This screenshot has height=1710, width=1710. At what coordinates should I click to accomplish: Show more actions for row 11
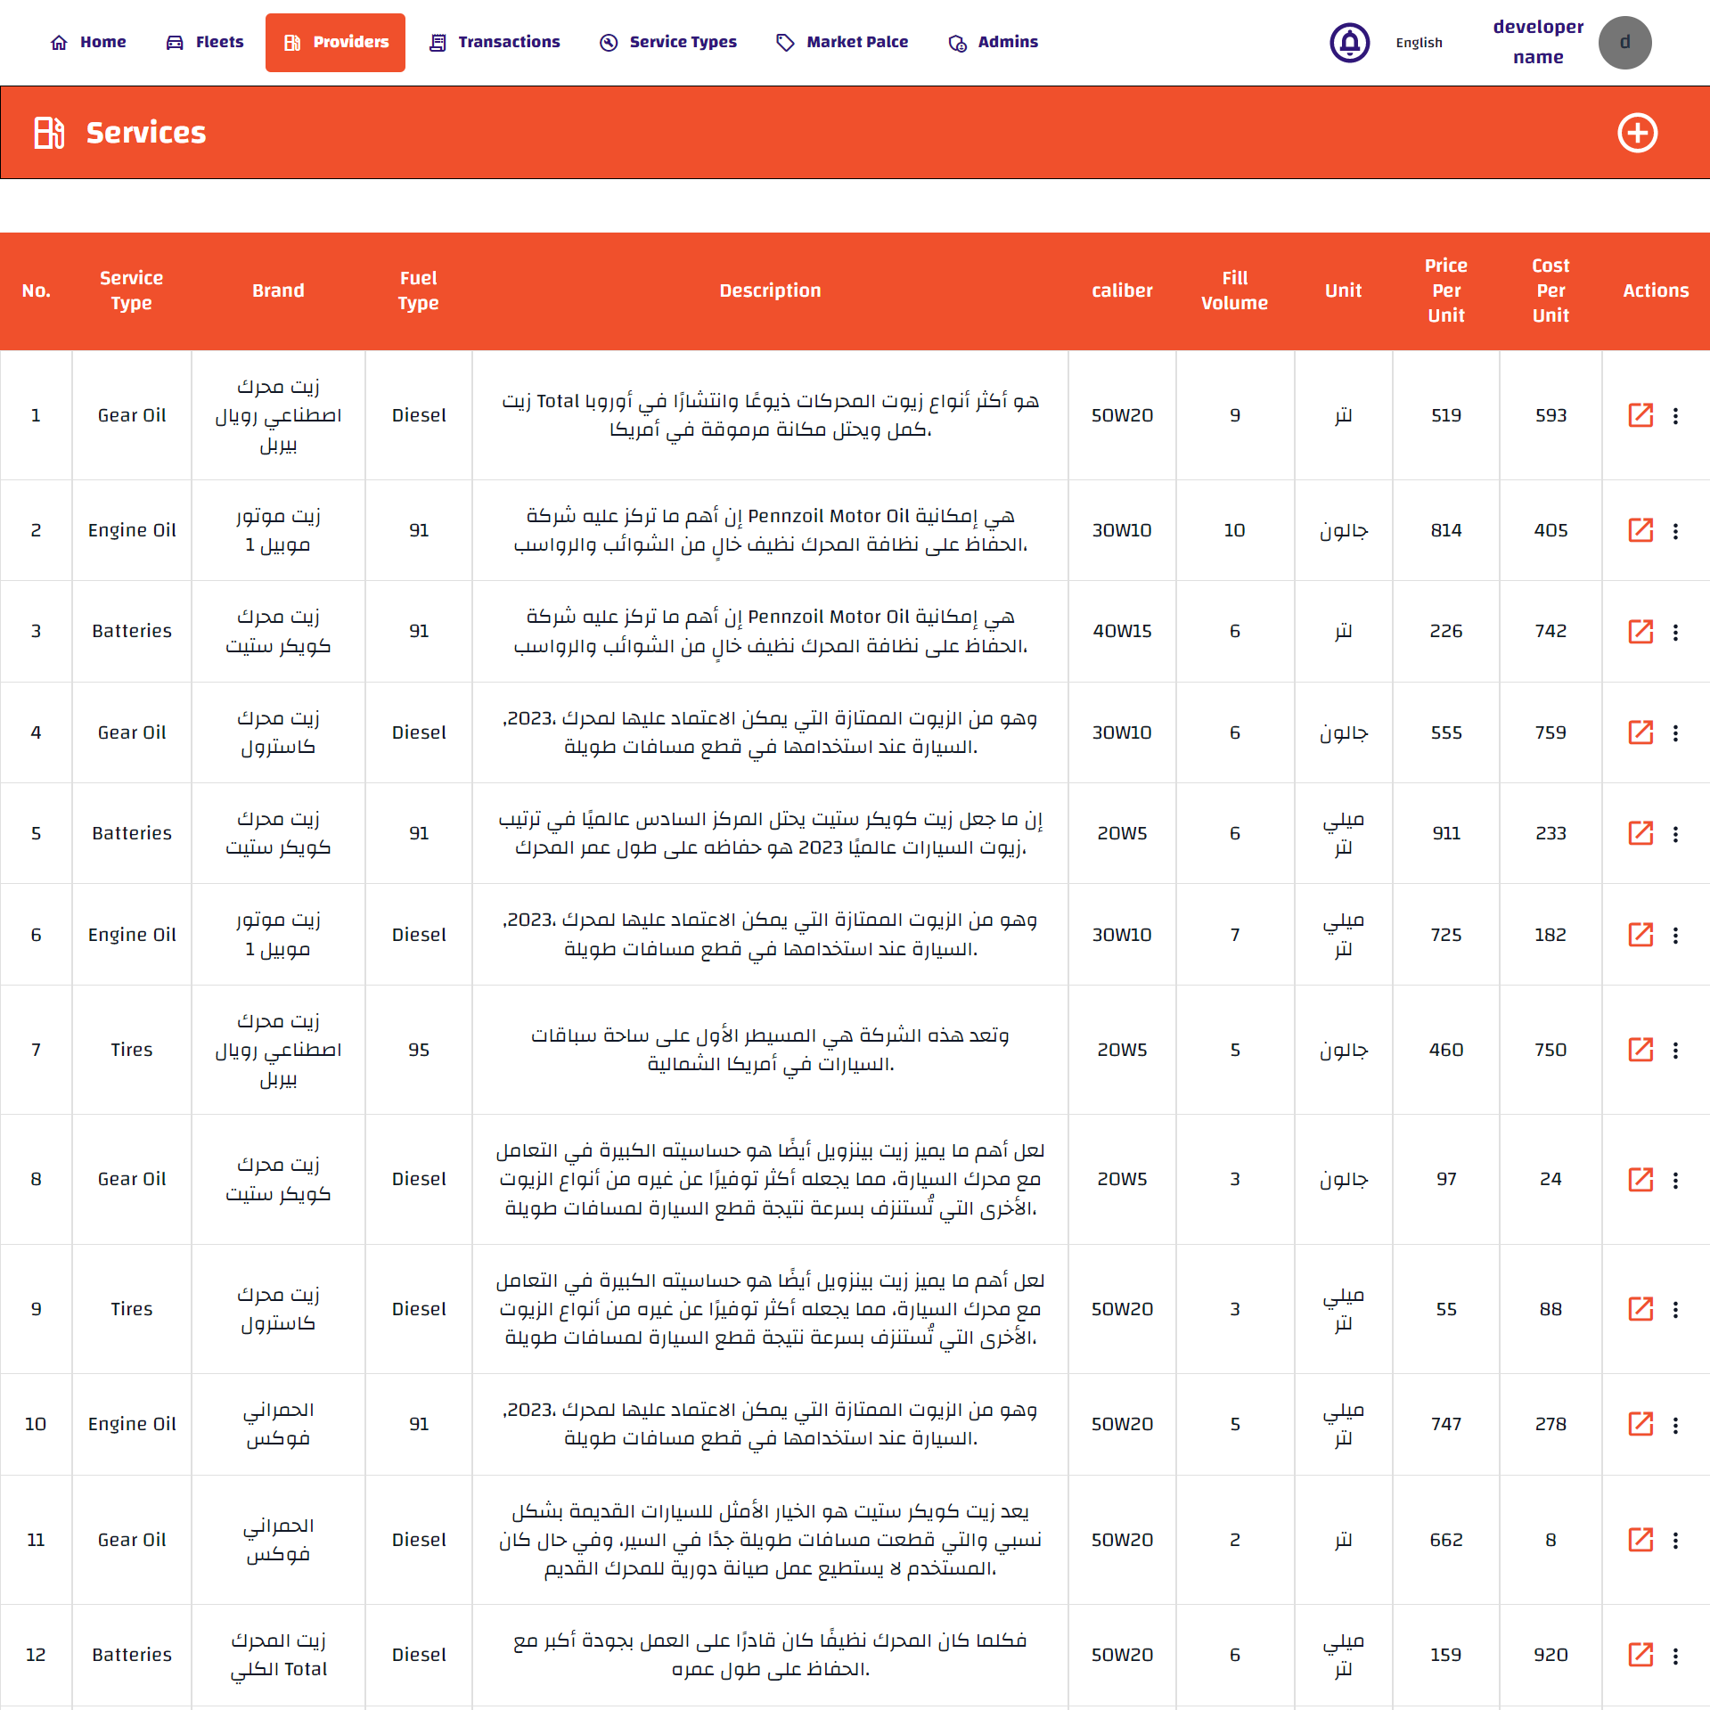[x=1675, y=1540]
